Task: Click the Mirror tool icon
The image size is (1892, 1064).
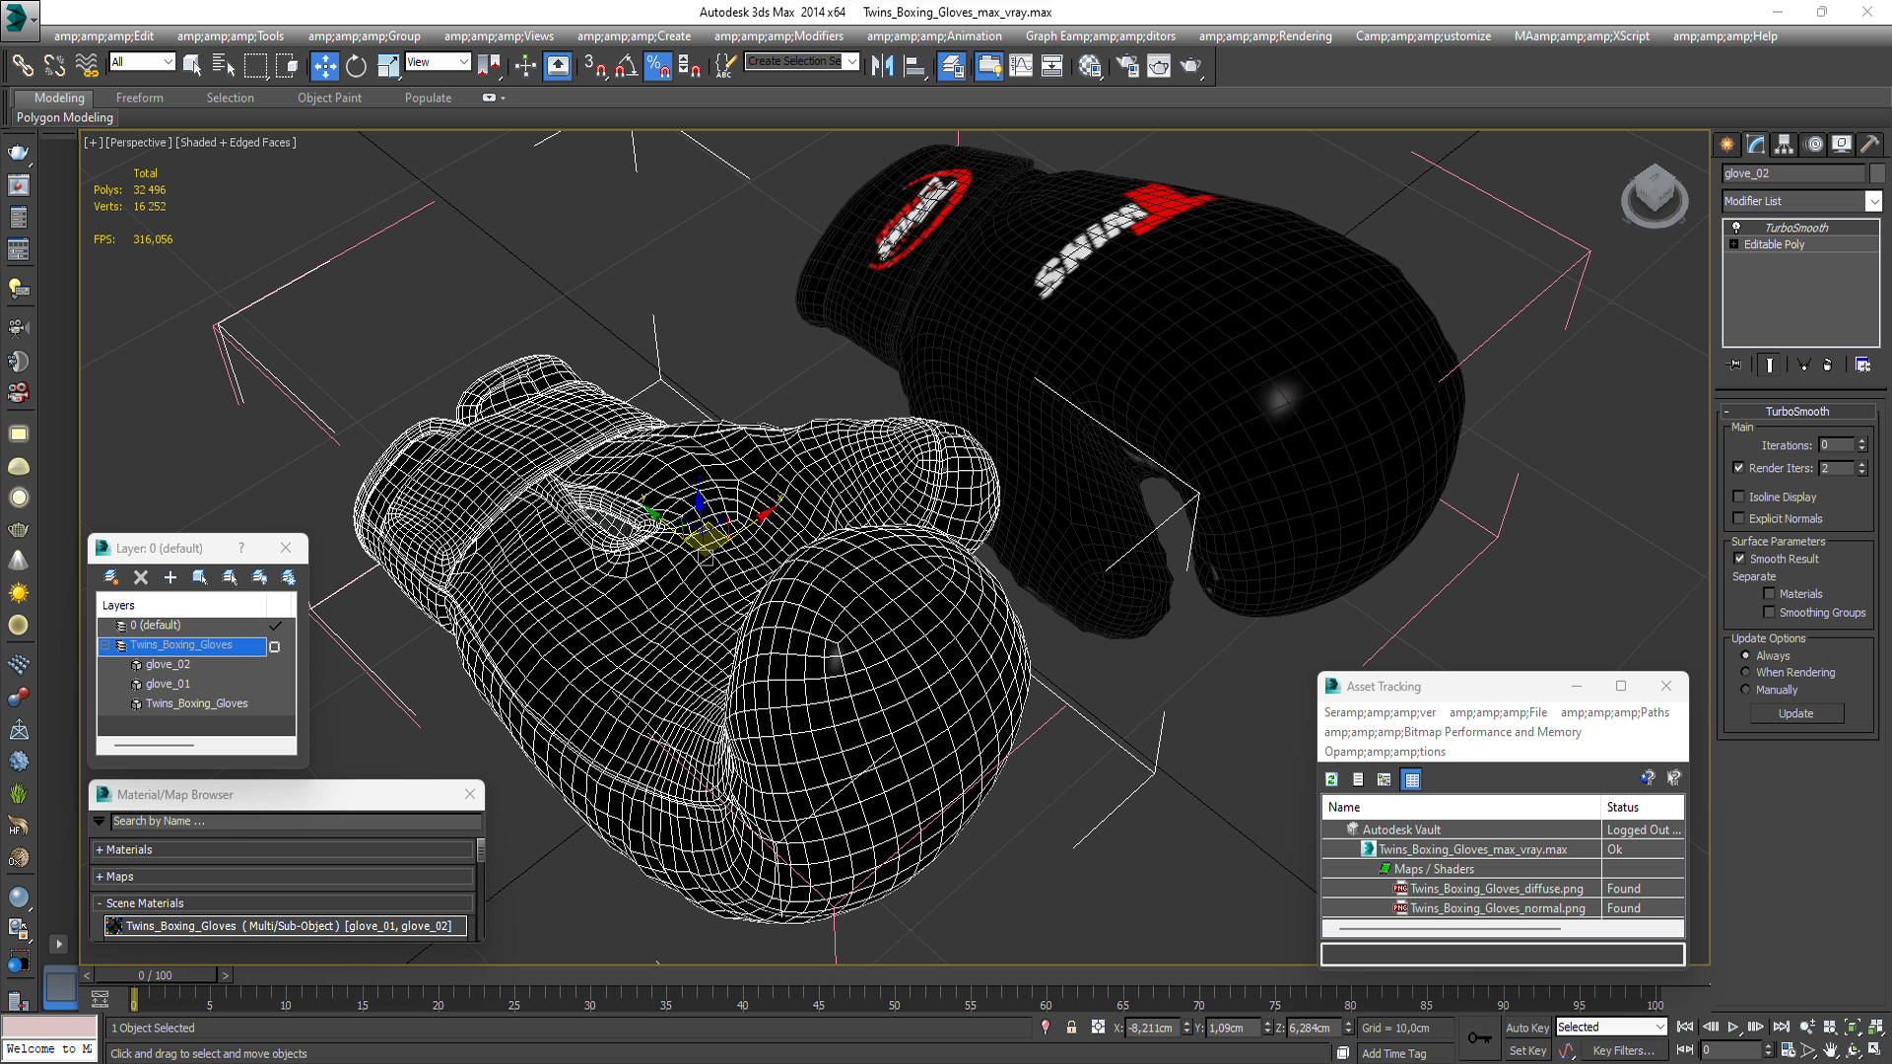Action: (x=882, y=66)
